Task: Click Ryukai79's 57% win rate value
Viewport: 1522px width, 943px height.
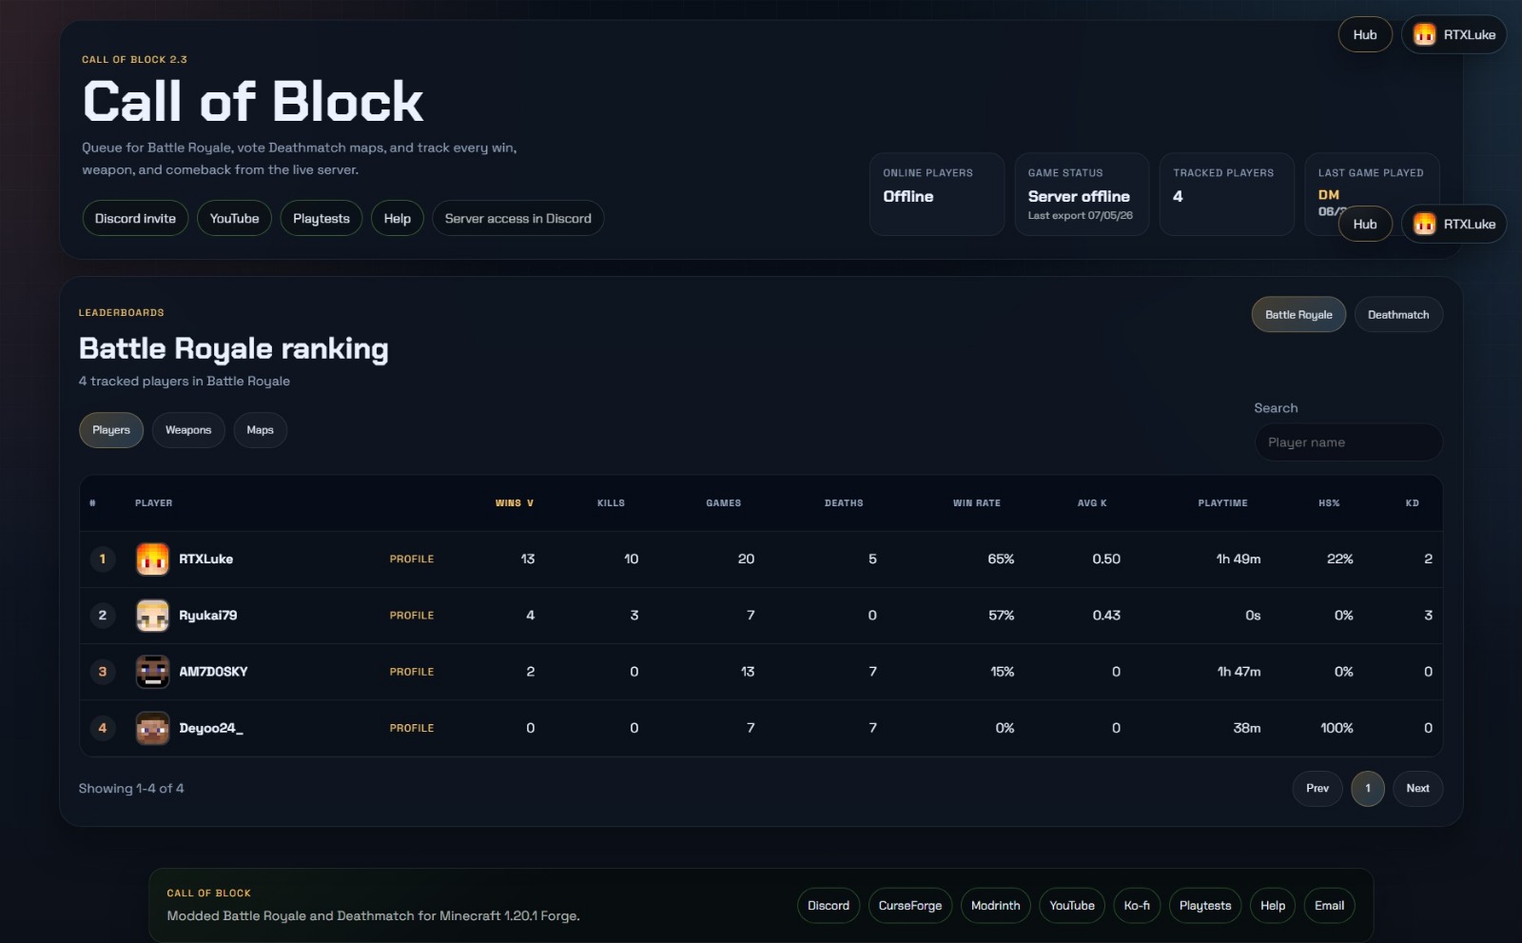Action: (1001, 616)
